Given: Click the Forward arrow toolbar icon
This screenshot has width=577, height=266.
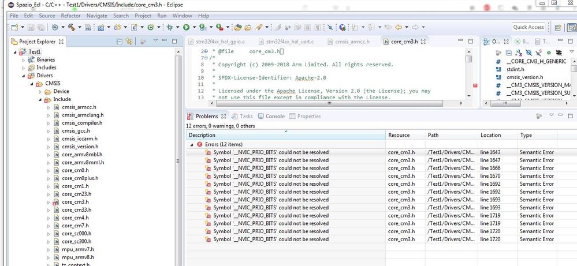Looking at the screenshot, I should click(415, 27).
